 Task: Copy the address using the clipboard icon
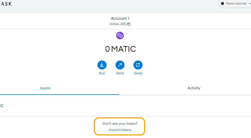click(129, 24)
